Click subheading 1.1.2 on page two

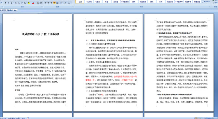tap(102, 62)
